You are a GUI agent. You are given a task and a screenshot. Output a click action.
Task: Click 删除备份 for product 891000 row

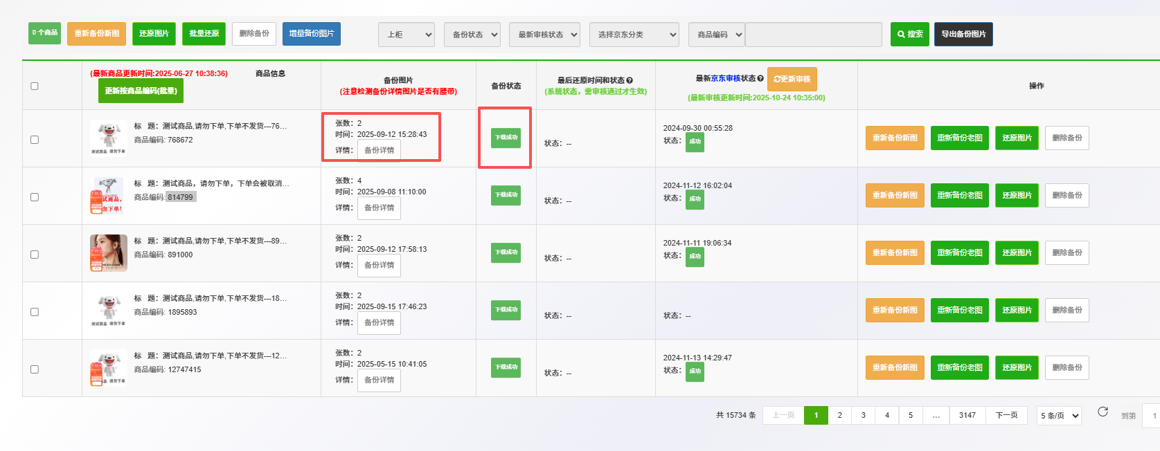1067,252
